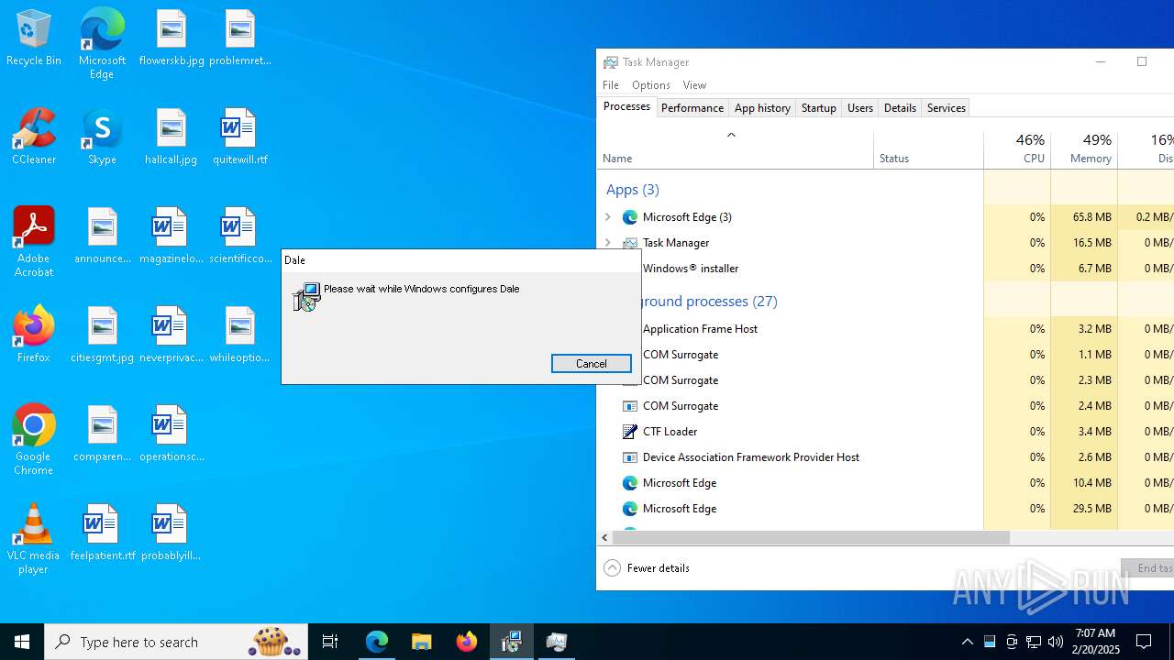This screenshot has height=660, width=1174.
Task: Select the hallcall.jpg file icon
Action: tap(172, 137)
